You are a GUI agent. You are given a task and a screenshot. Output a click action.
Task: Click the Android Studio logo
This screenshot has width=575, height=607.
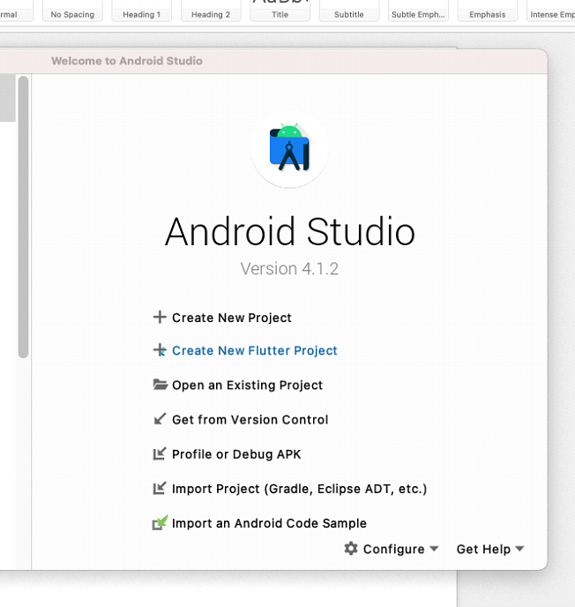[289, 149]
